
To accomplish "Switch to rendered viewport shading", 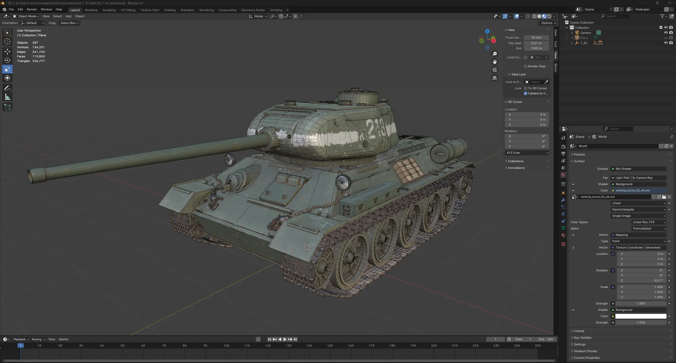I will point(549,16).
